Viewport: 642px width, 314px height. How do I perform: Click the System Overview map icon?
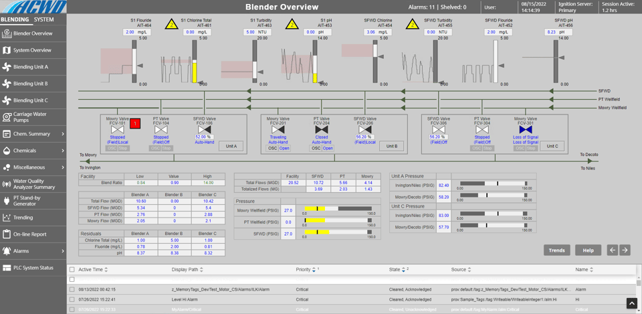coord(6,50)
